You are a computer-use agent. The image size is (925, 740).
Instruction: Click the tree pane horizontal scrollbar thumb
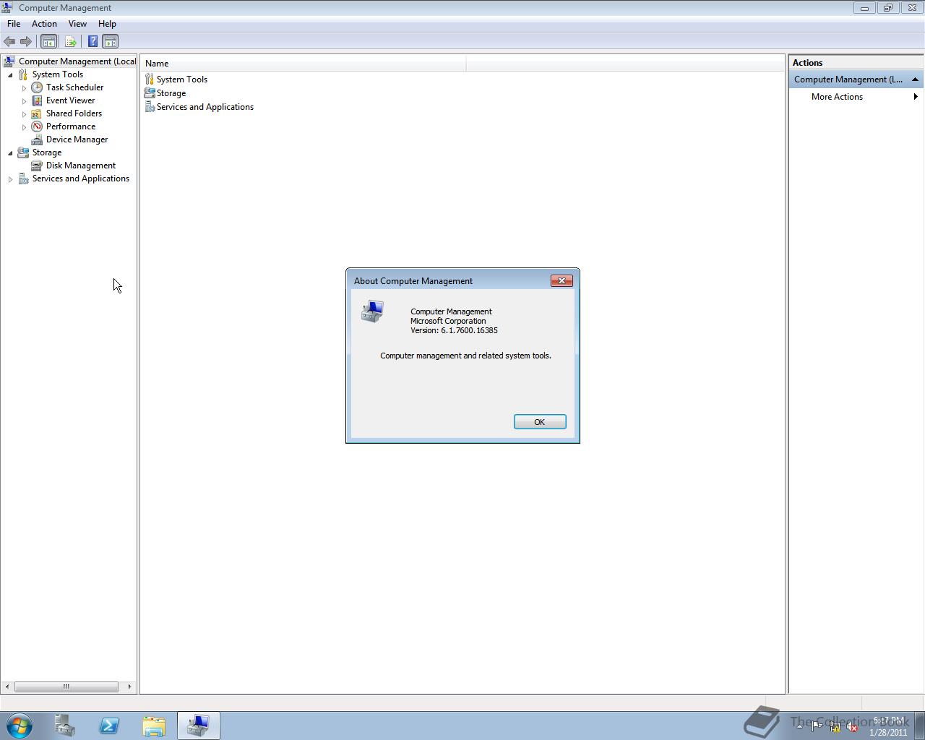(x=66, y=687)
